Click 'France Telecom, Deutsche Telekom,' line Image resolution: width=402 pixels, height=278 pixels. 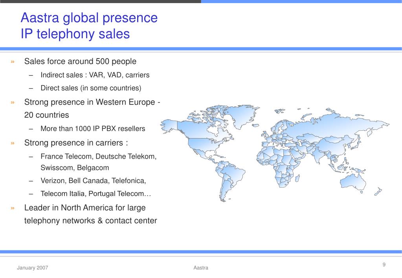click(99, 156)
